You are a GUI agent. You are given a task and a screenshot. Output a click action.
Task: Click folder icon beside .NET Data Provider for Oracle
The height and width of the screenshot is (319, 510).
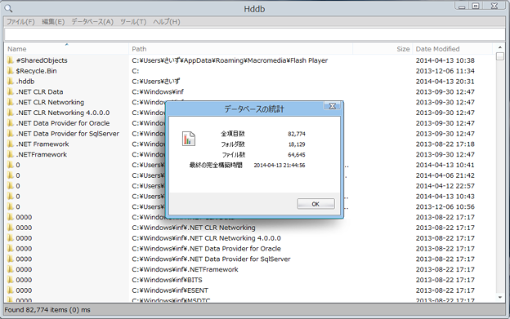11,123
